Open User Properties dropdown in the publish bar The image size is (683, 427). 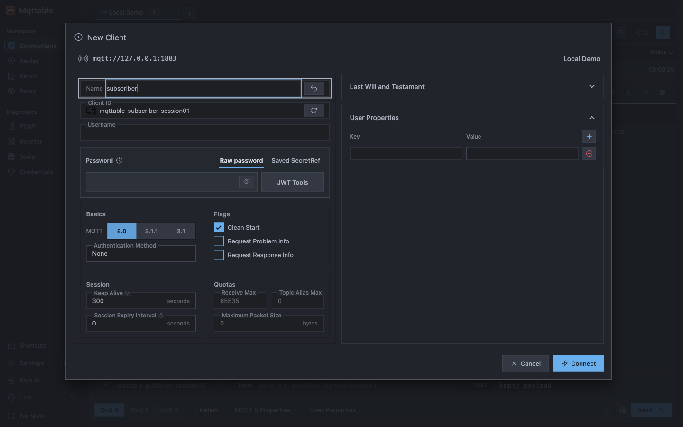[335, 410]
